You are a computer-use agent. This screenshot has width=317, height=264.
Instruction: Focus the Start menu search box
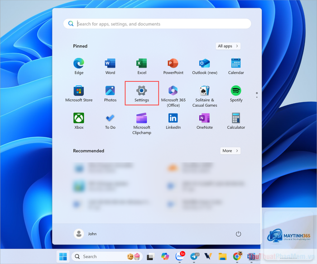(x=157, y=24)
